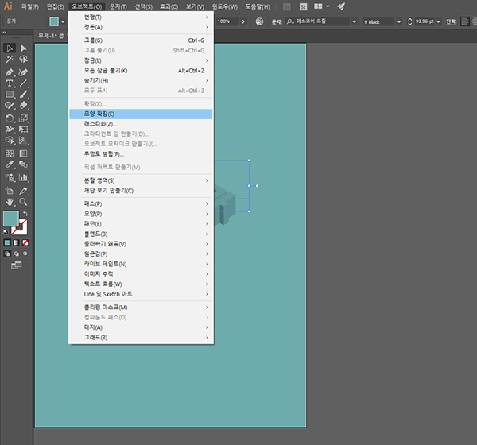Enable Draw Normal mode
Viewport: 477px width, 445px height.
coord(7,253)
